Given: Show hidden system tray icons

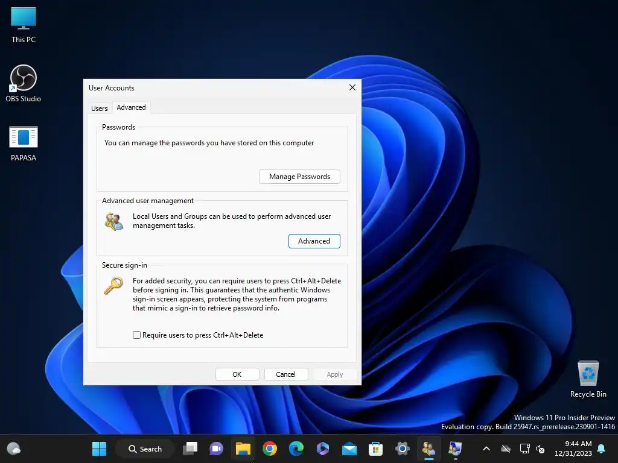Looking at the screenshot, I should [x=486, y=449].
